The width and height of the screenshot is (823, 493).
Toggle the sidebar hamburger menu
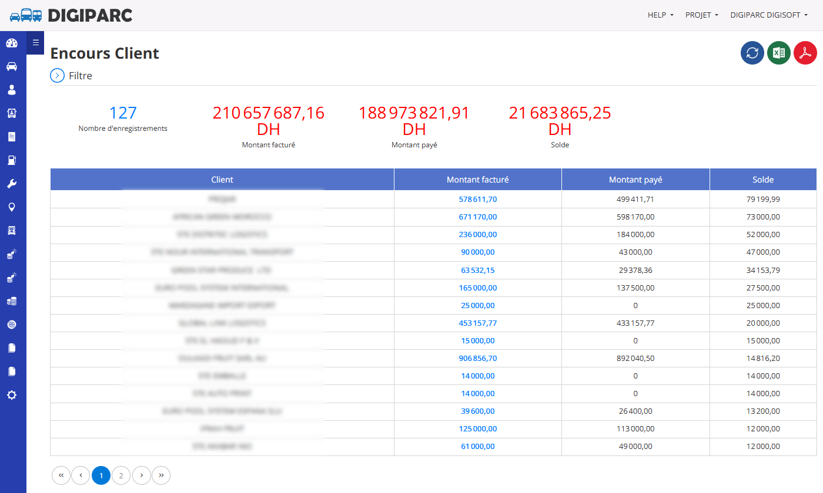pyautogui.click(x=35, y=42)
